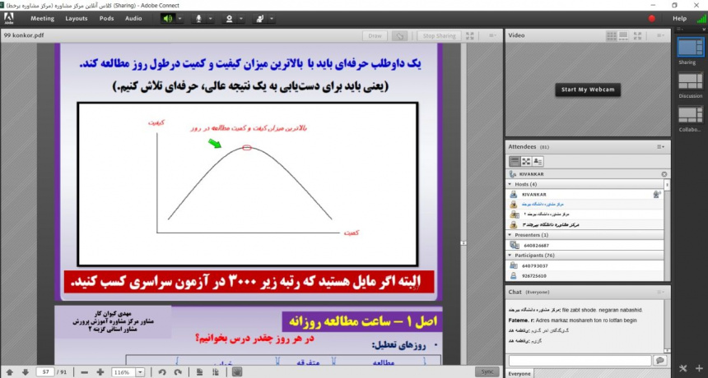Viewport: 708px width, 378px height.
Task: Select the Everyone chat tab
Action: tap(519, 374)
